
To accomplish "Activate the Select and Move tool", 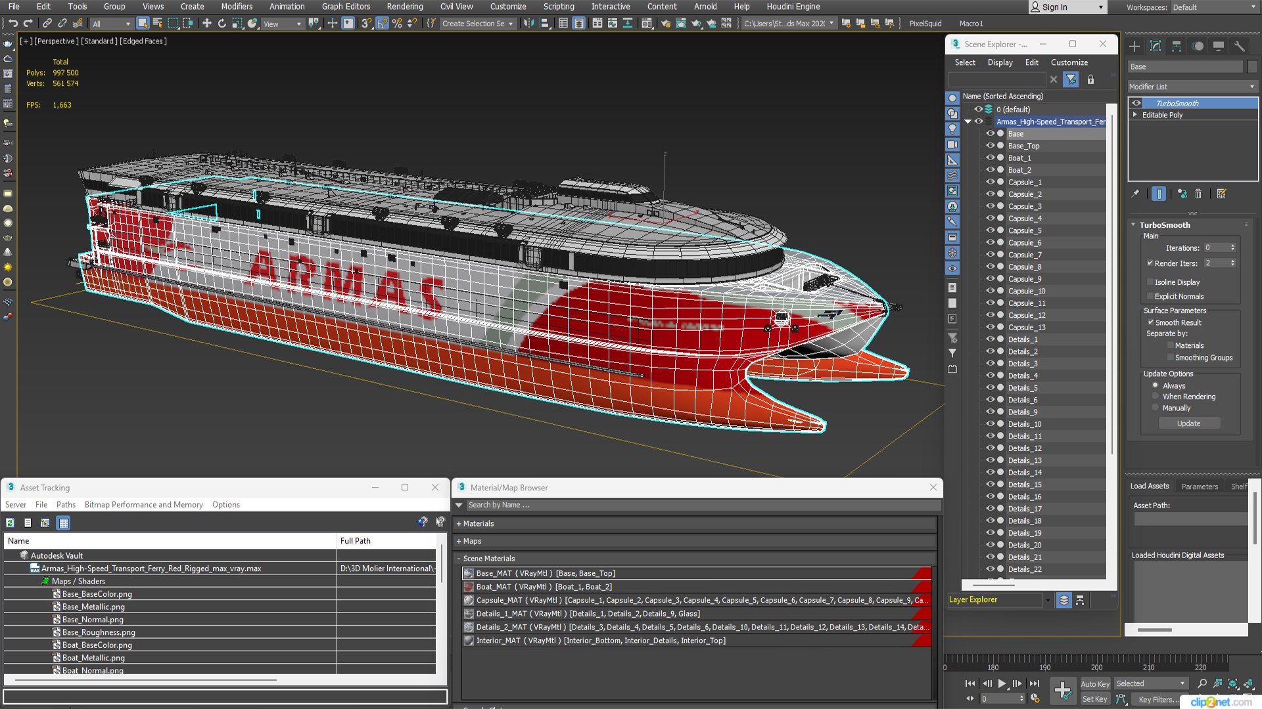I will tap(206, 23).
